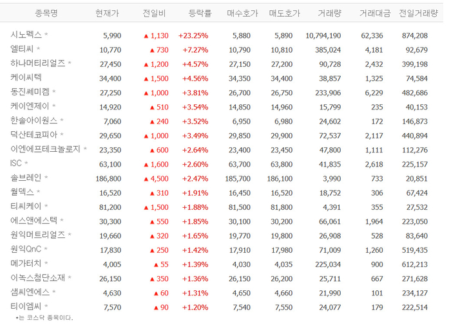The height and width of the screenshot is (332, 451).
Task: Click the current price 186,800
Action: tap(108, 179)
